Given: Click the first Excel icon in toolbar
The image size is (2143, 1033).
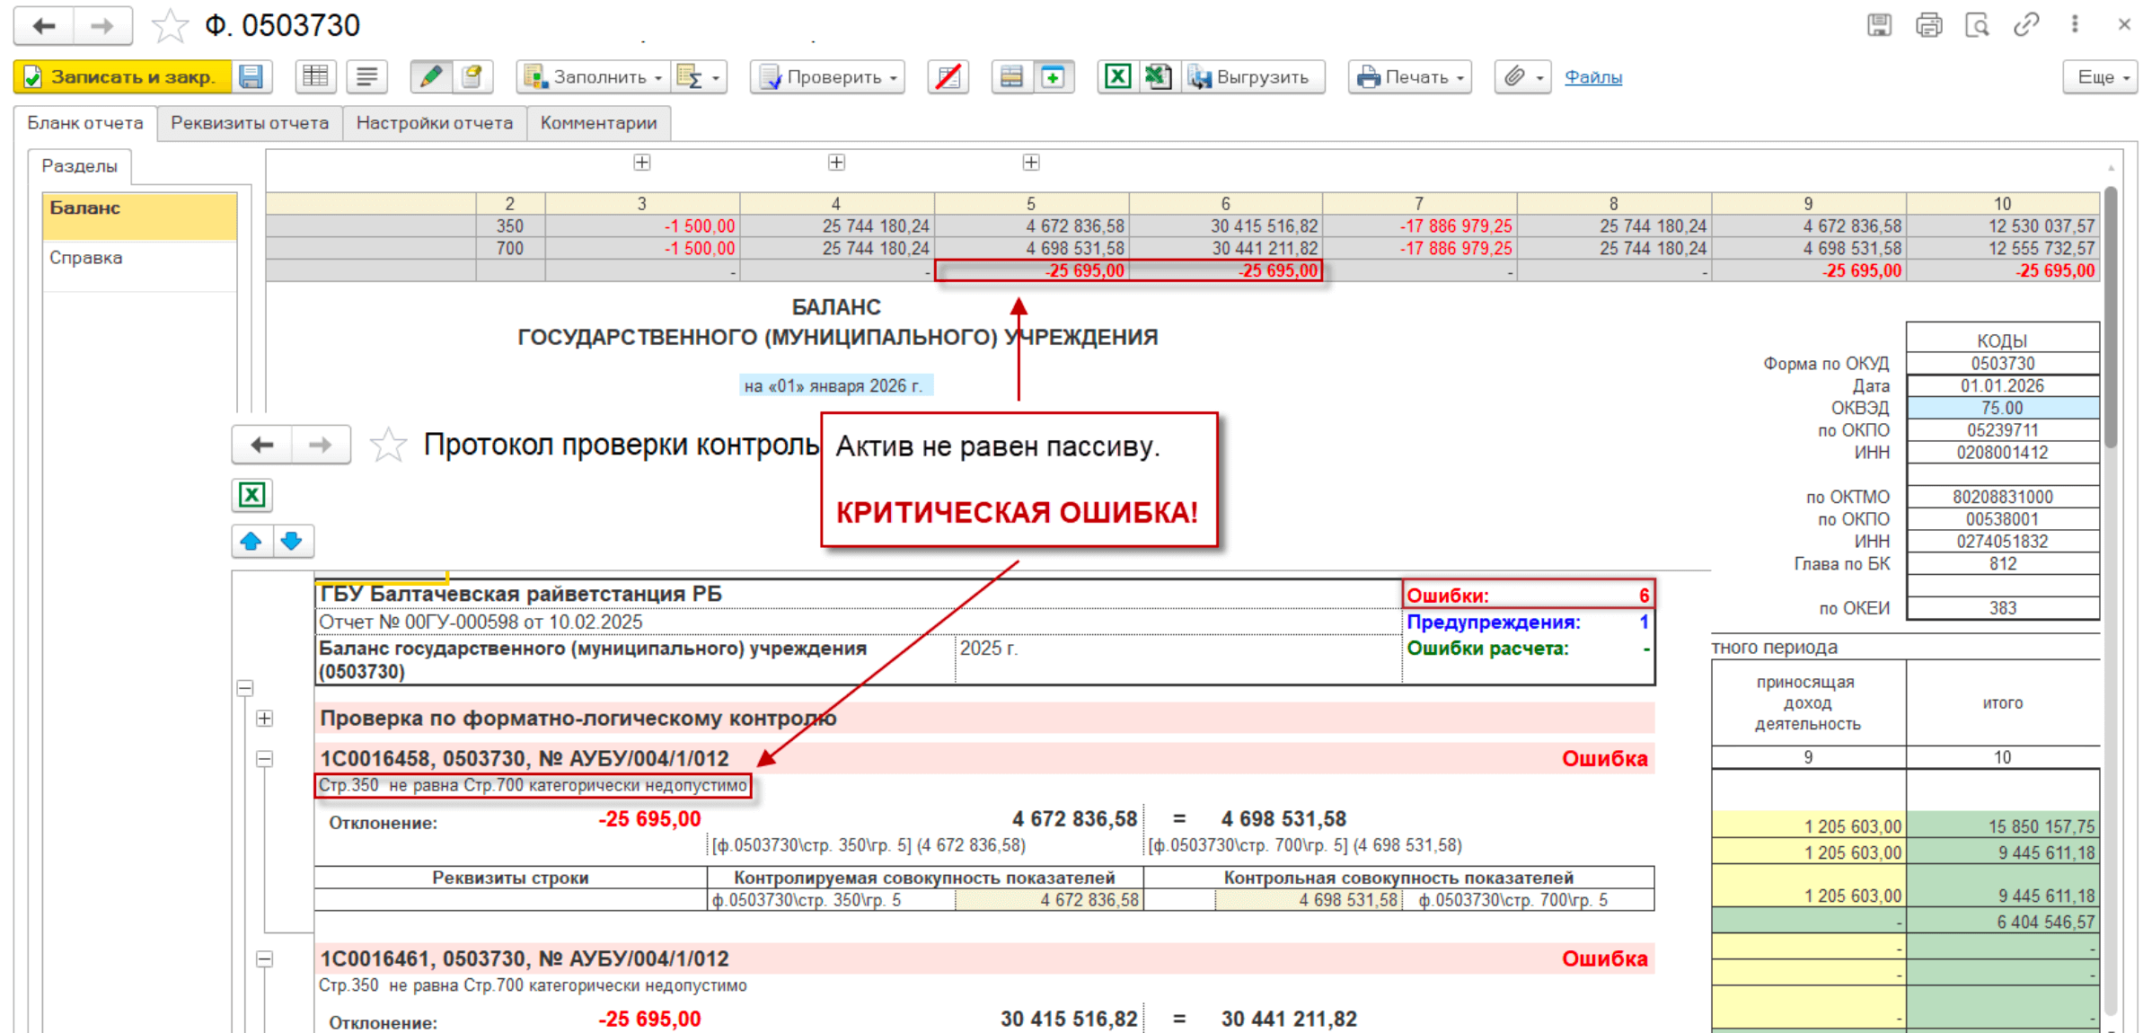Looking at the screenshot, I should point(1116,77).
